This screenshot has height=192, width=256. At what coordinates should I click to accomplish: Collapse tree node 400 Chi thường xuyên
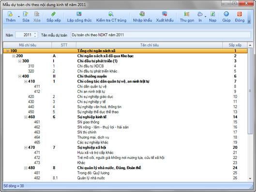(20, 77)
